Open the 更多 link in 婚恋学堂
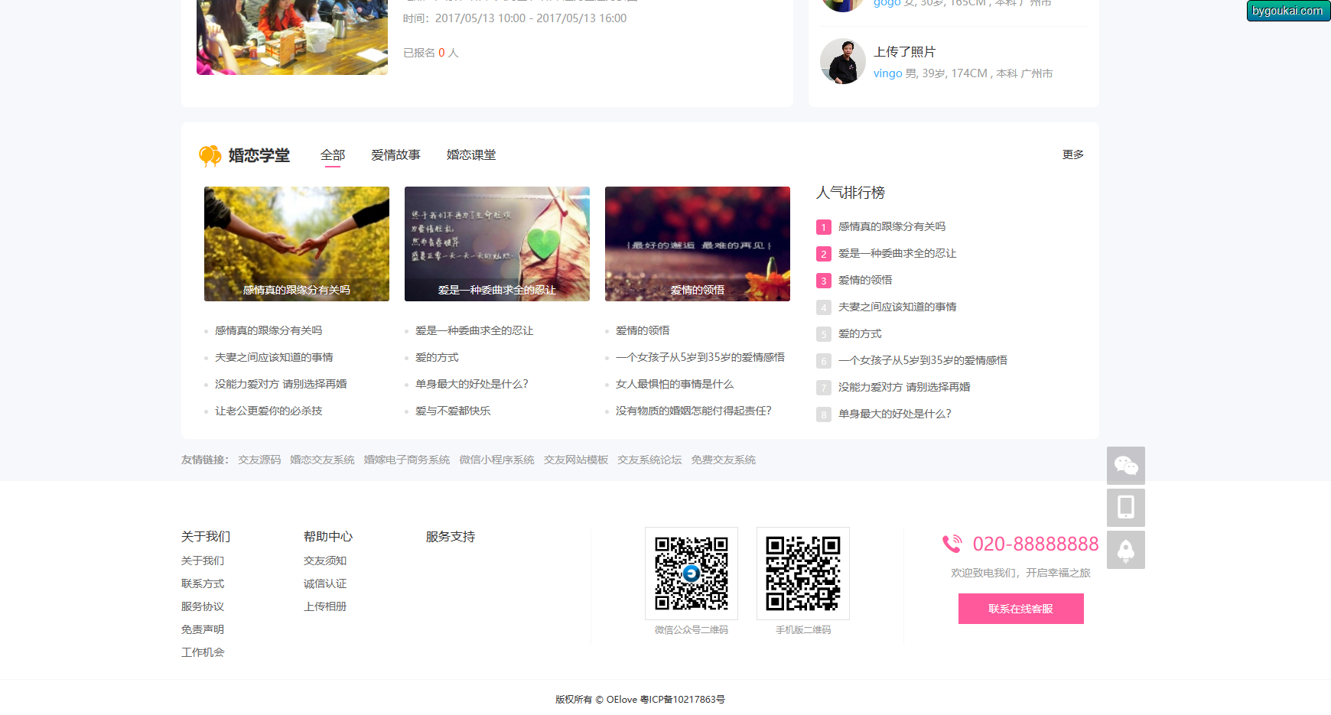This screenshot has width=1331, height=715. (x=1072, y=154)
